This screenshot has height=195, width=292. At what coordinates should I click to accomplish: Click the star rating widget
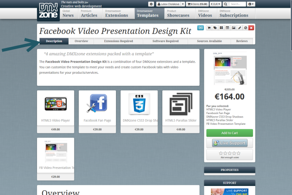(230, 153)
